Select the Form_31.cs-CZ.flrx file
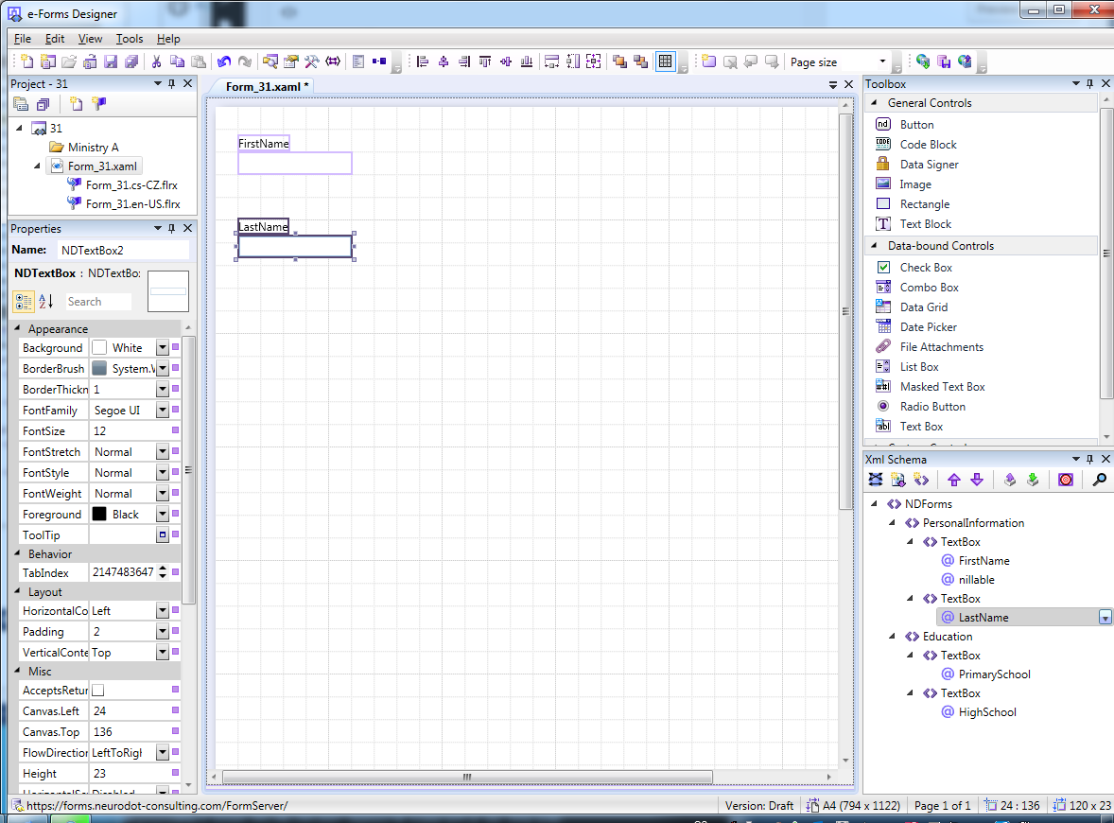 pos(131,184)
